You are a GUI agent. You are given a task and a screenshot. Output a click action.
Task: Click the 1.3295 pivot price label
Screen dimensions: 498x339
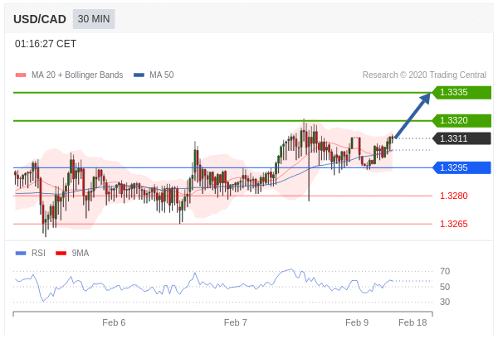[461, 167]
